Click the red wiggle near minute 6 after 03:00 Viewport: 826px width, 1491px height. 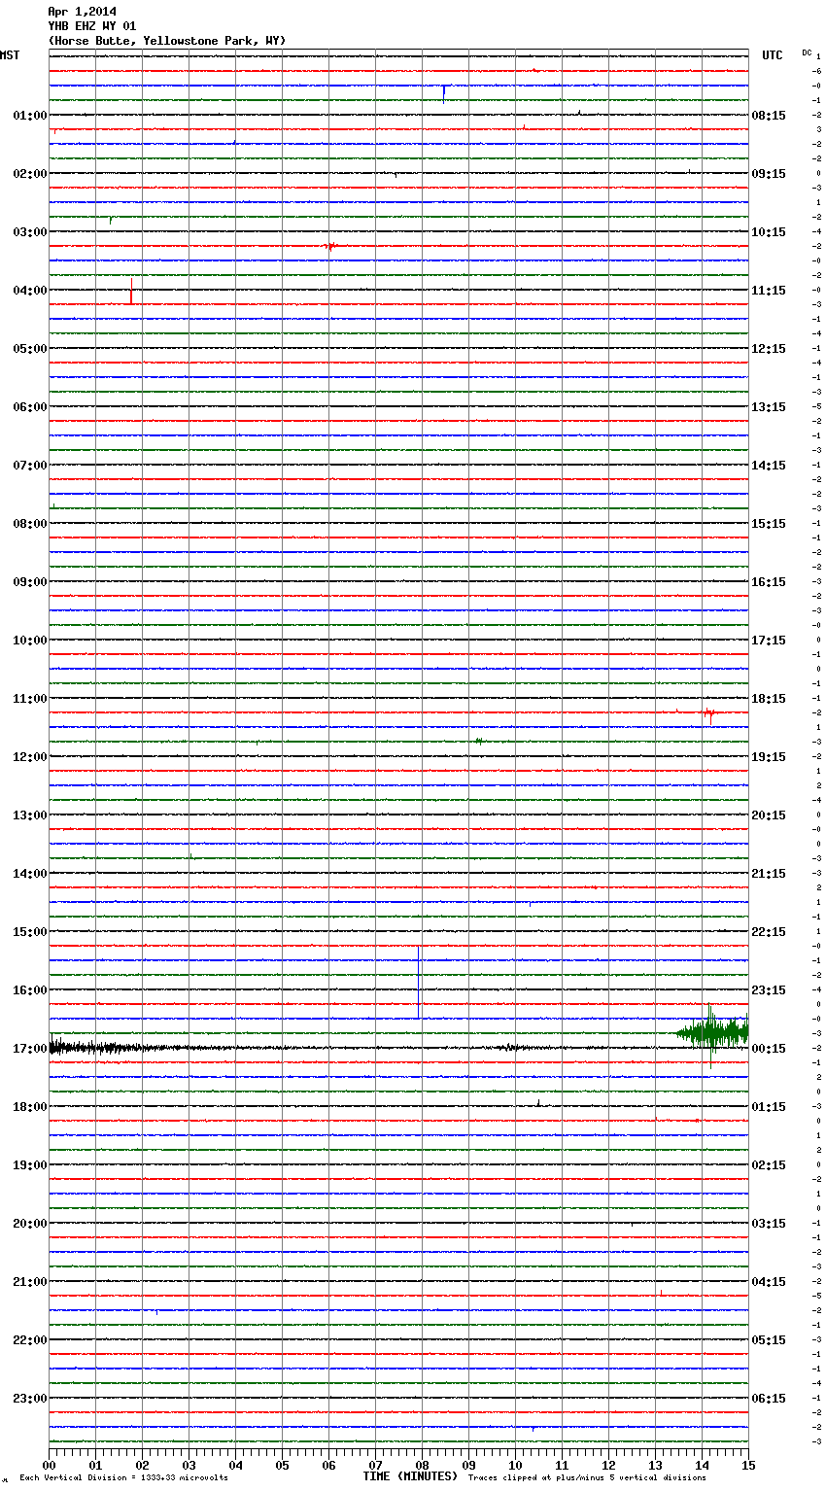click(330, 246)
